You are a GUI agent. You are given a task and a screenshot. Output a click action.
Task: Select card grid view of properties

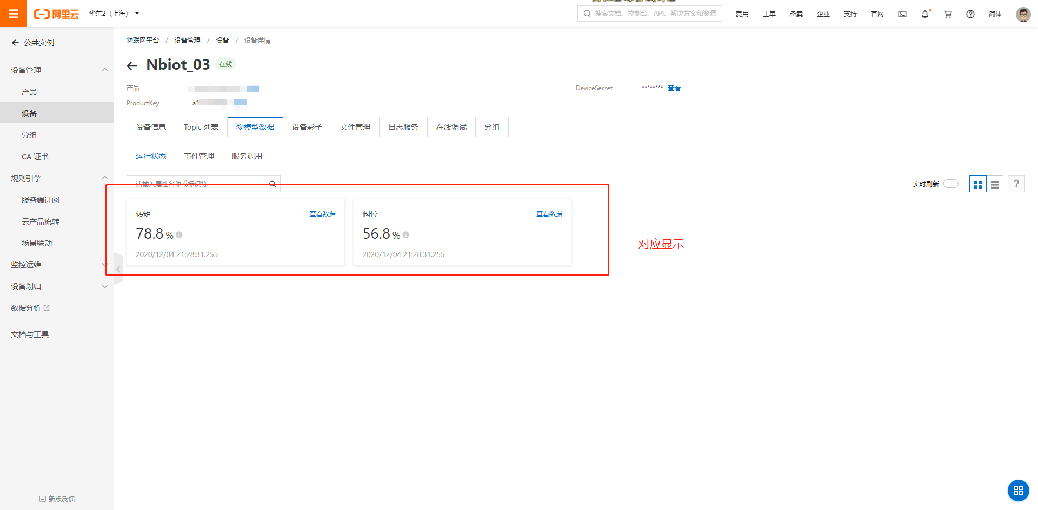(977, 184)
